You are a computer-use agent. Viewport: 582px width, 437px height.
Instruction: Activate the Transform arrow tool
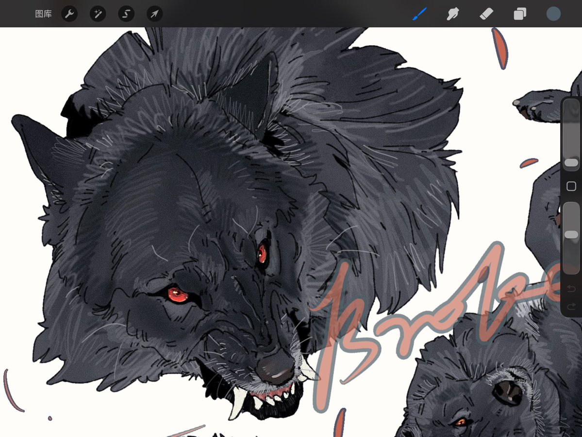[154, 14]
